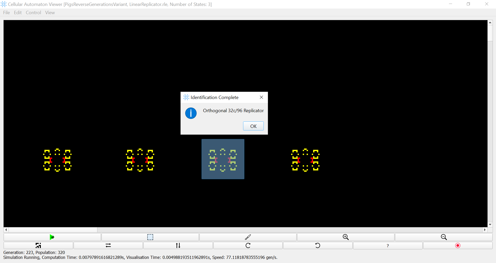The image size is (496, 263).
Task: Click the snowflake icon in the dialog title
Action: [x=186, y=97]
